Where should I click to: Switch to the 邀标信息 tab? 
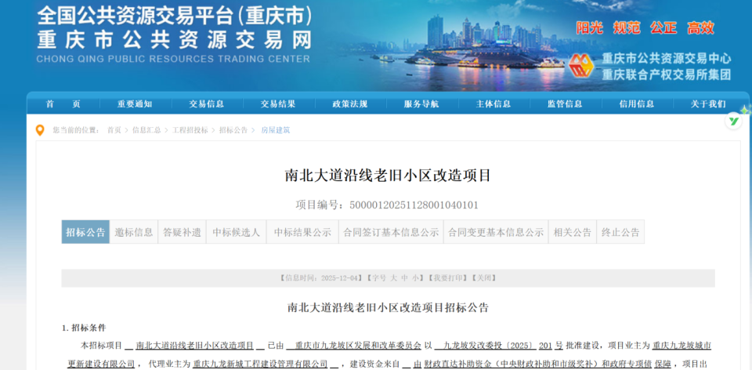pos(134,232)
